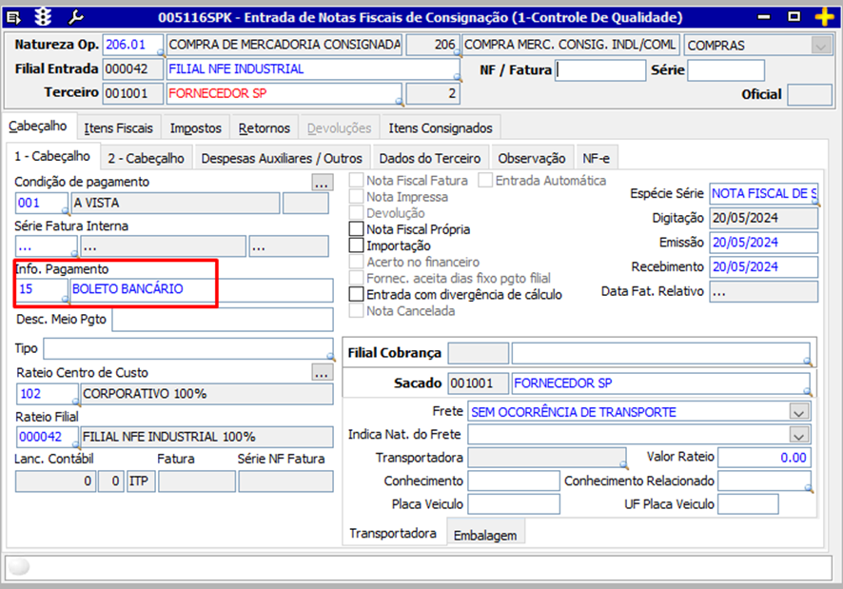This screenshot has height=589, width=843.
Task: Click the NF / Fatura input field
Action: coord(600,69)
